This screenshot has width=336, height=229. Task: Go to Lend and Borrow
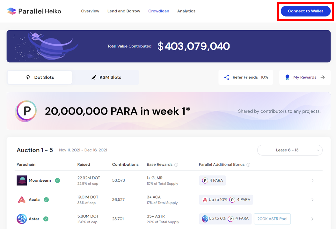[x=124, y=11]
